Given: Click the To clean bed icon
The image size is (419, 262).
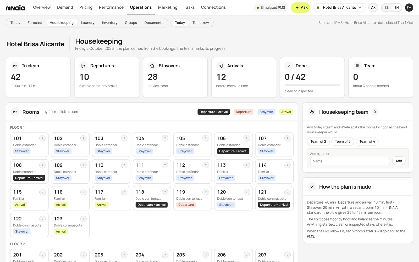Looking at the screenshot, I should pyautogui.click(x=15, y=66).
